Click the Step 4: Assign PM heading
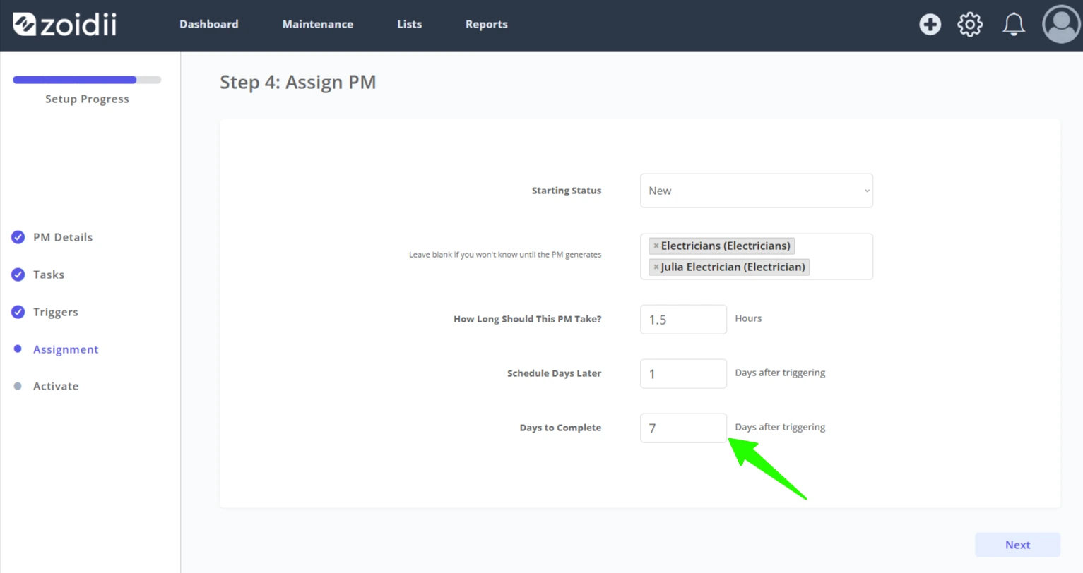The image size is (1083, 573). (x=298, y=82)
